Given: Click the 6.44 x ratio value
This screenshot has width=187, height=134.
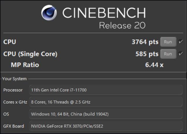Looking at the screenshot, I should (154, 65).
